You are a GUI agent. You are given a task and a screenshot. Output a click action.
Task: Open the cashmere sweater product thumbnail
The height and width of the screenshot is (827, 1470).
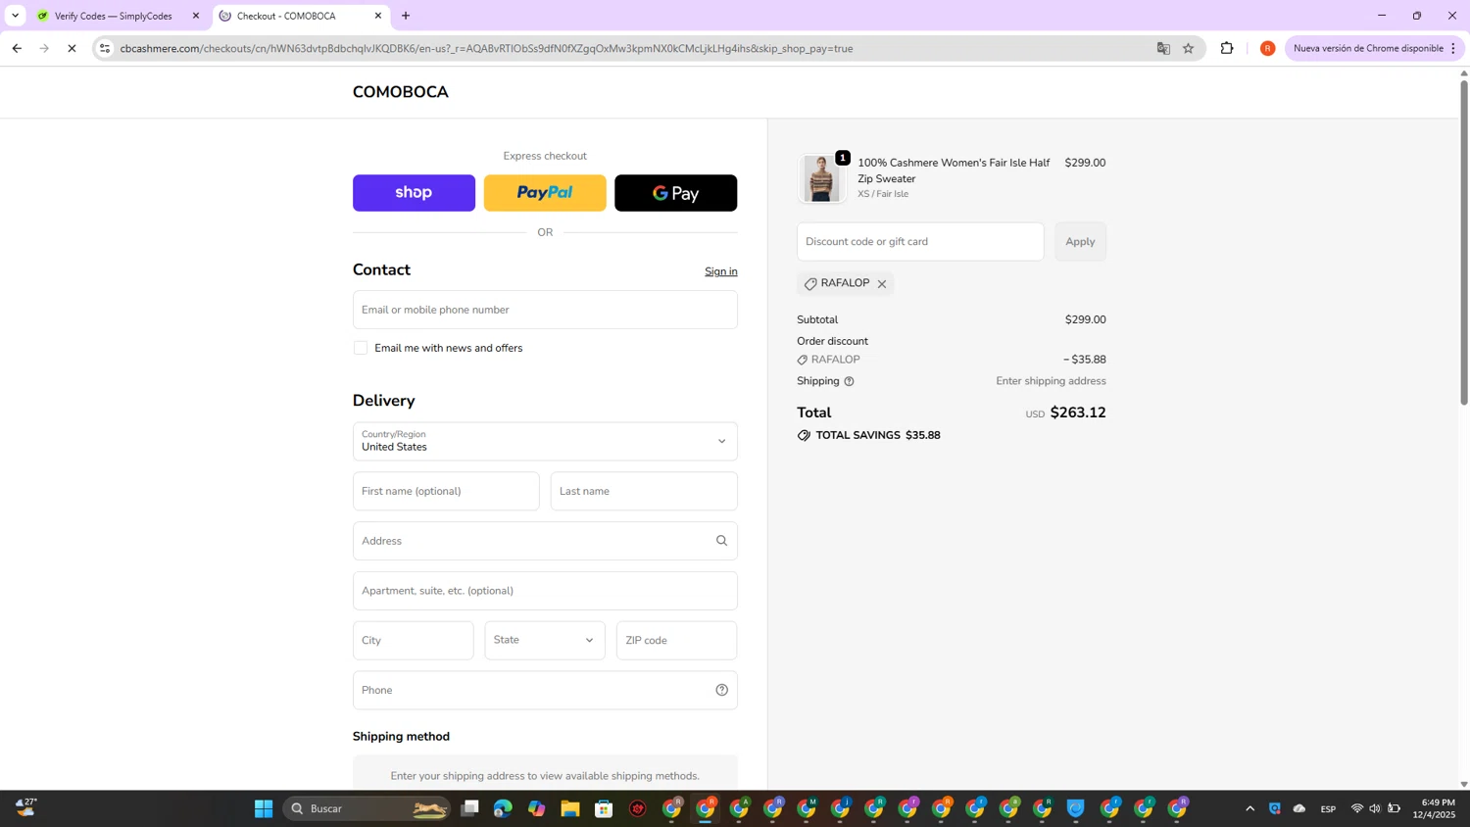821,178
